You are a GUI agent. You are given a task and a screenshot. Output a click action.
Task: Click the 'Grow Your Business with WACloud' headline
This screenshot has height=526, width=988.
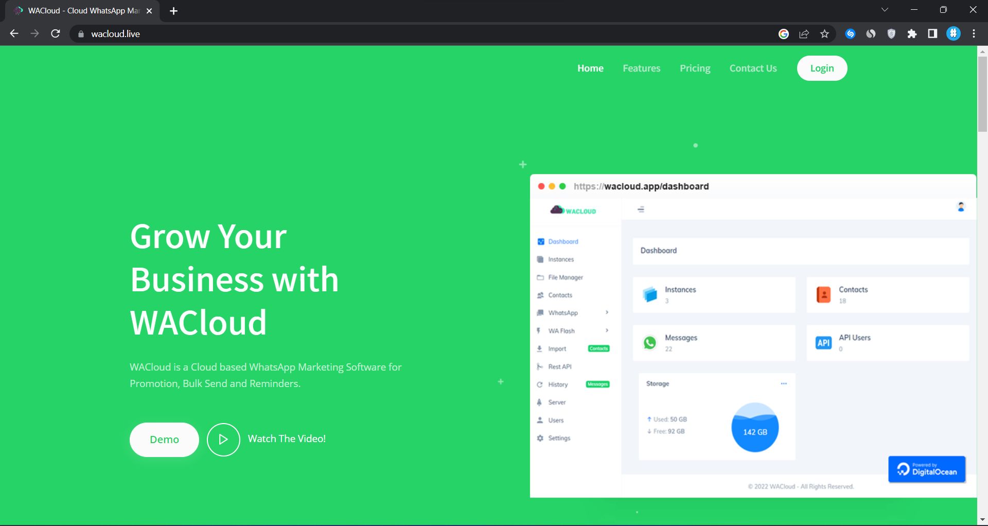click(x=235, y=279)
